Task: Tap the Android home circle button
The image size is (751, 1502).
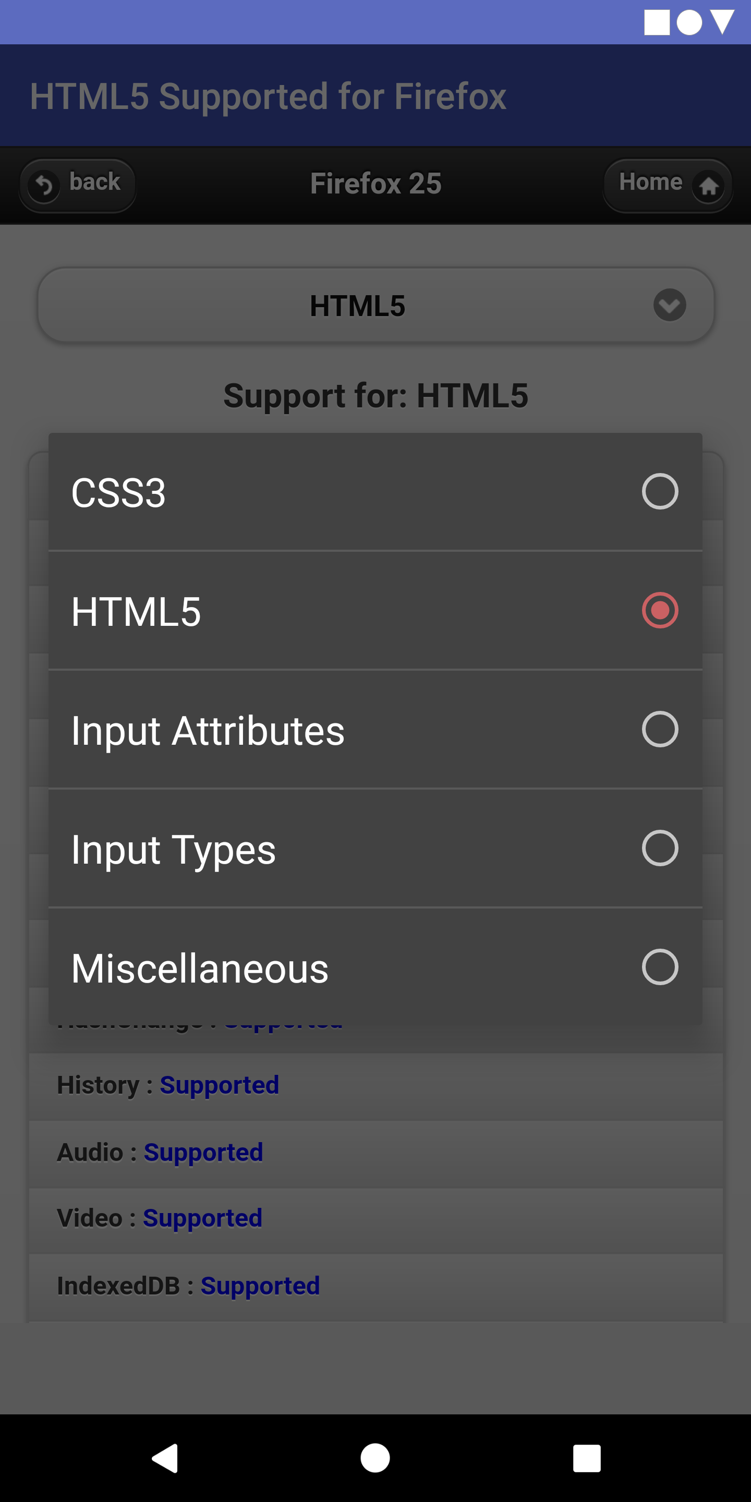Action: [375, 1458]
